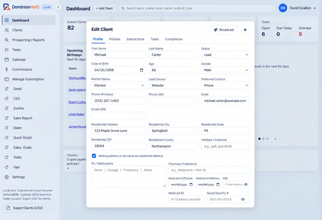
Task: Close the Edit Client dialog
Action: click(245, 30)
